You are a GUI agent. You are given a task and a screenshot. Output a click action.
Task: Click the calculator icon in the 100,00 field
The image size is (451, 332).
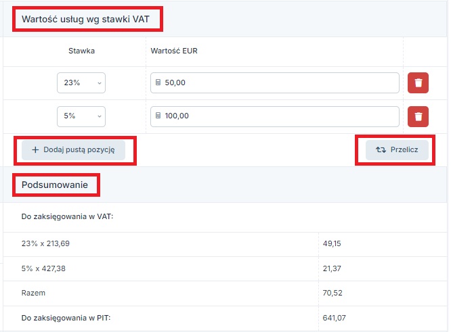[158, 116]
